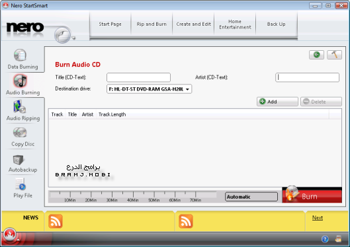Open options with the hammer icon
Screen dimensions: 350x247
click(x=334, y=55)
